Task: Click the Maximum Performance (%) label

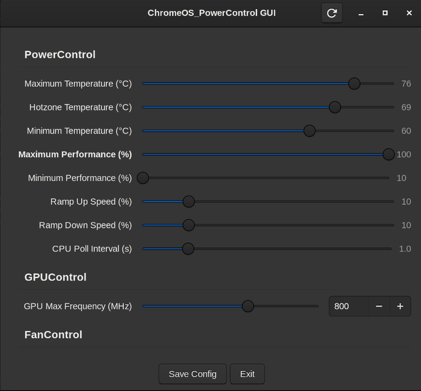Action: click(75, 154)
